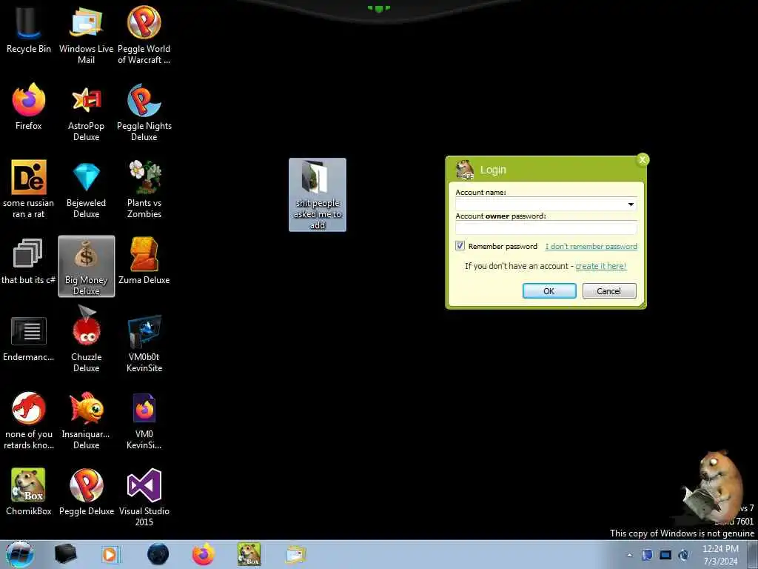Select the Endermanc... desktop icon

(x=29, y=339)
